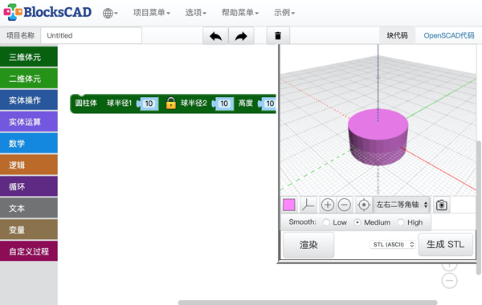Switch to the OpenSCAD代码 tab
This screenshot has width=482, height=305.
[x=449, y=35]
